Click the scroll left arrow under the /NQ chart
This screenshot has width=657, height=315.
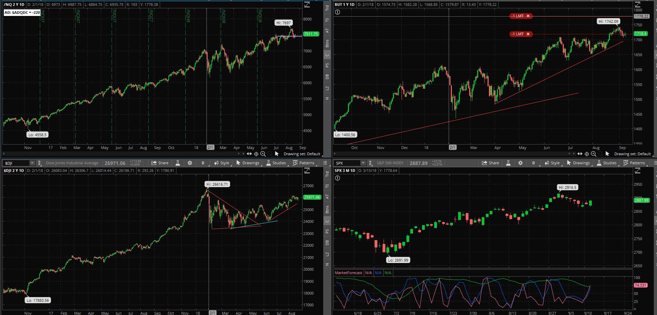(x=4, y=154)
